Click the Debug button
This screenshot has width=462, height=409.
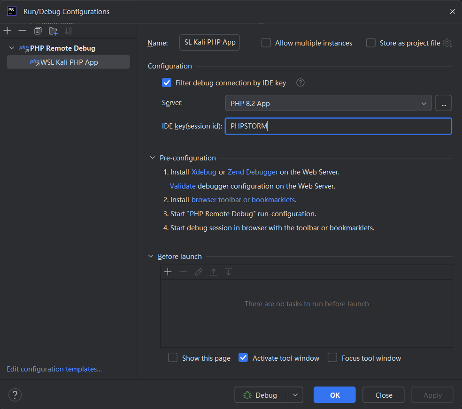(x=261, y=395)
